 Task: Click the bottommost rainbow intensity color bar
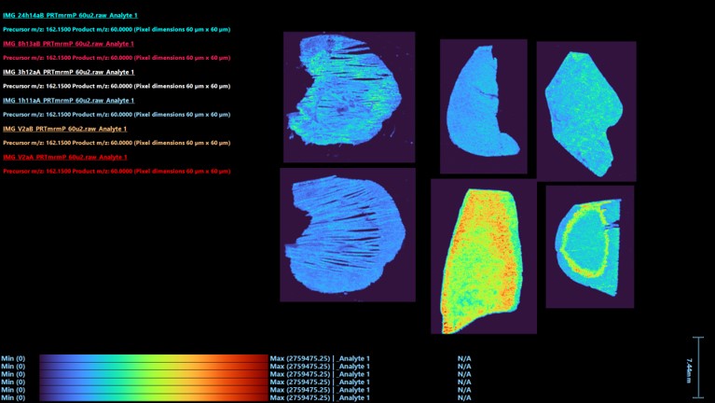point(153,397)
